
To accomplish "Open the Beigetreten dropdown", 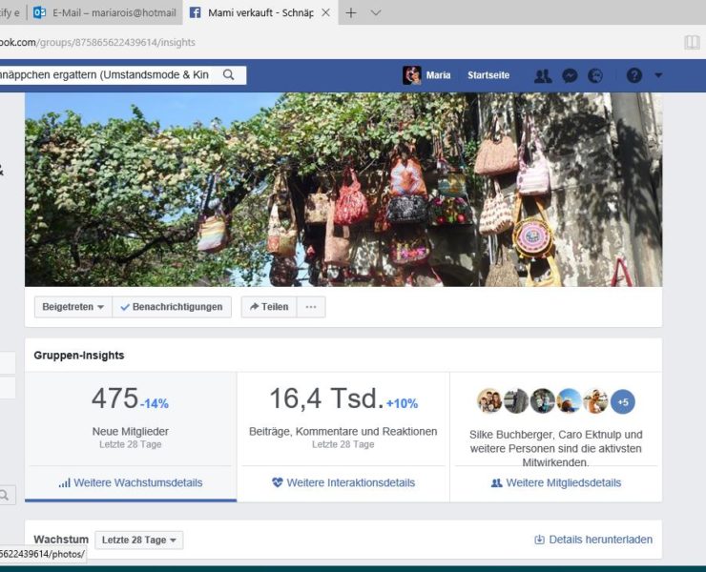I will coord(73,307).
